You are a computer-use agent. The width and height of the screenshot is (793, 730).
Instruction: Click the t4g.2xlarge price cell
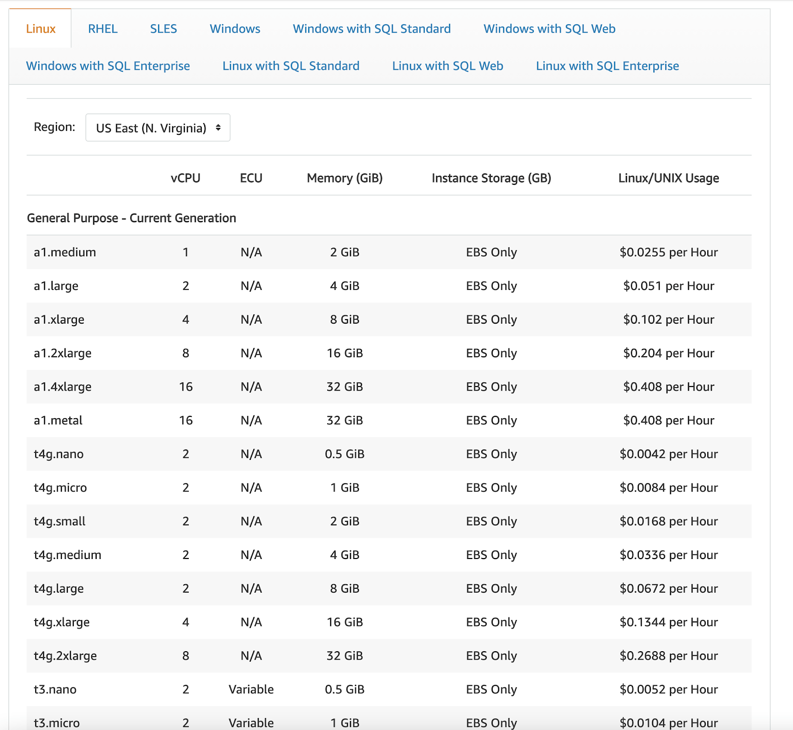668,656
